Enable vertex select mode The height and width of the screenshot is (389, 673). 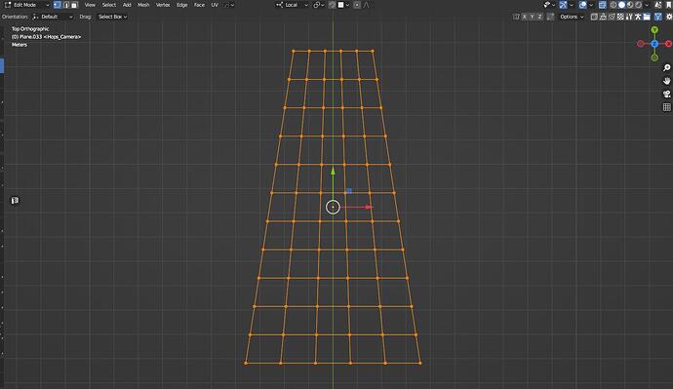58,5
